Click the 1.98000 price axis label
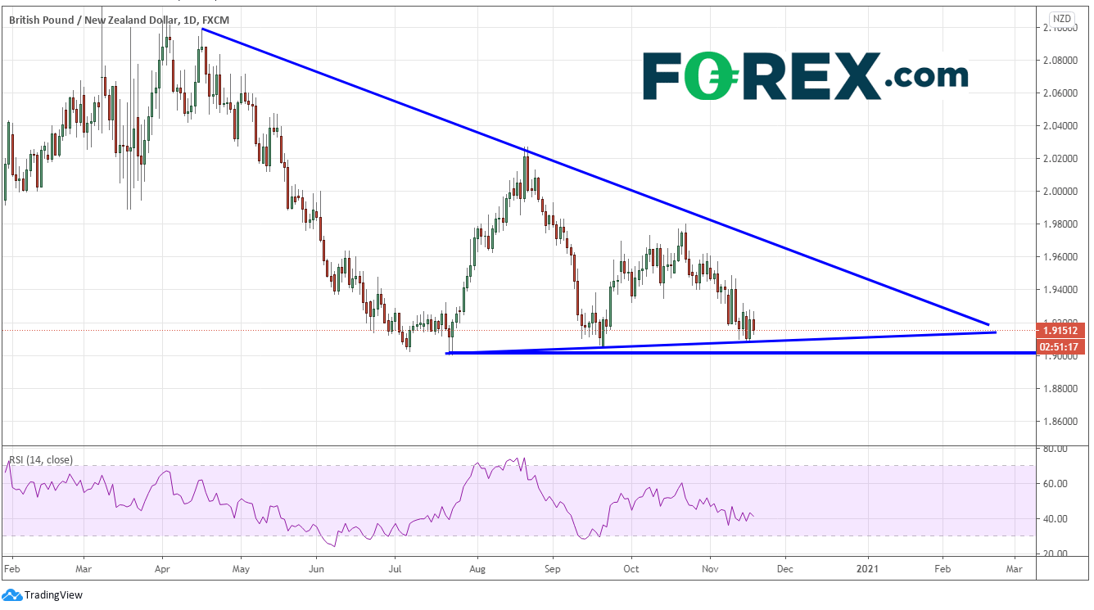Image resolution: width=1094 pixels, height=610 pixels. (x=1060, y=224)
